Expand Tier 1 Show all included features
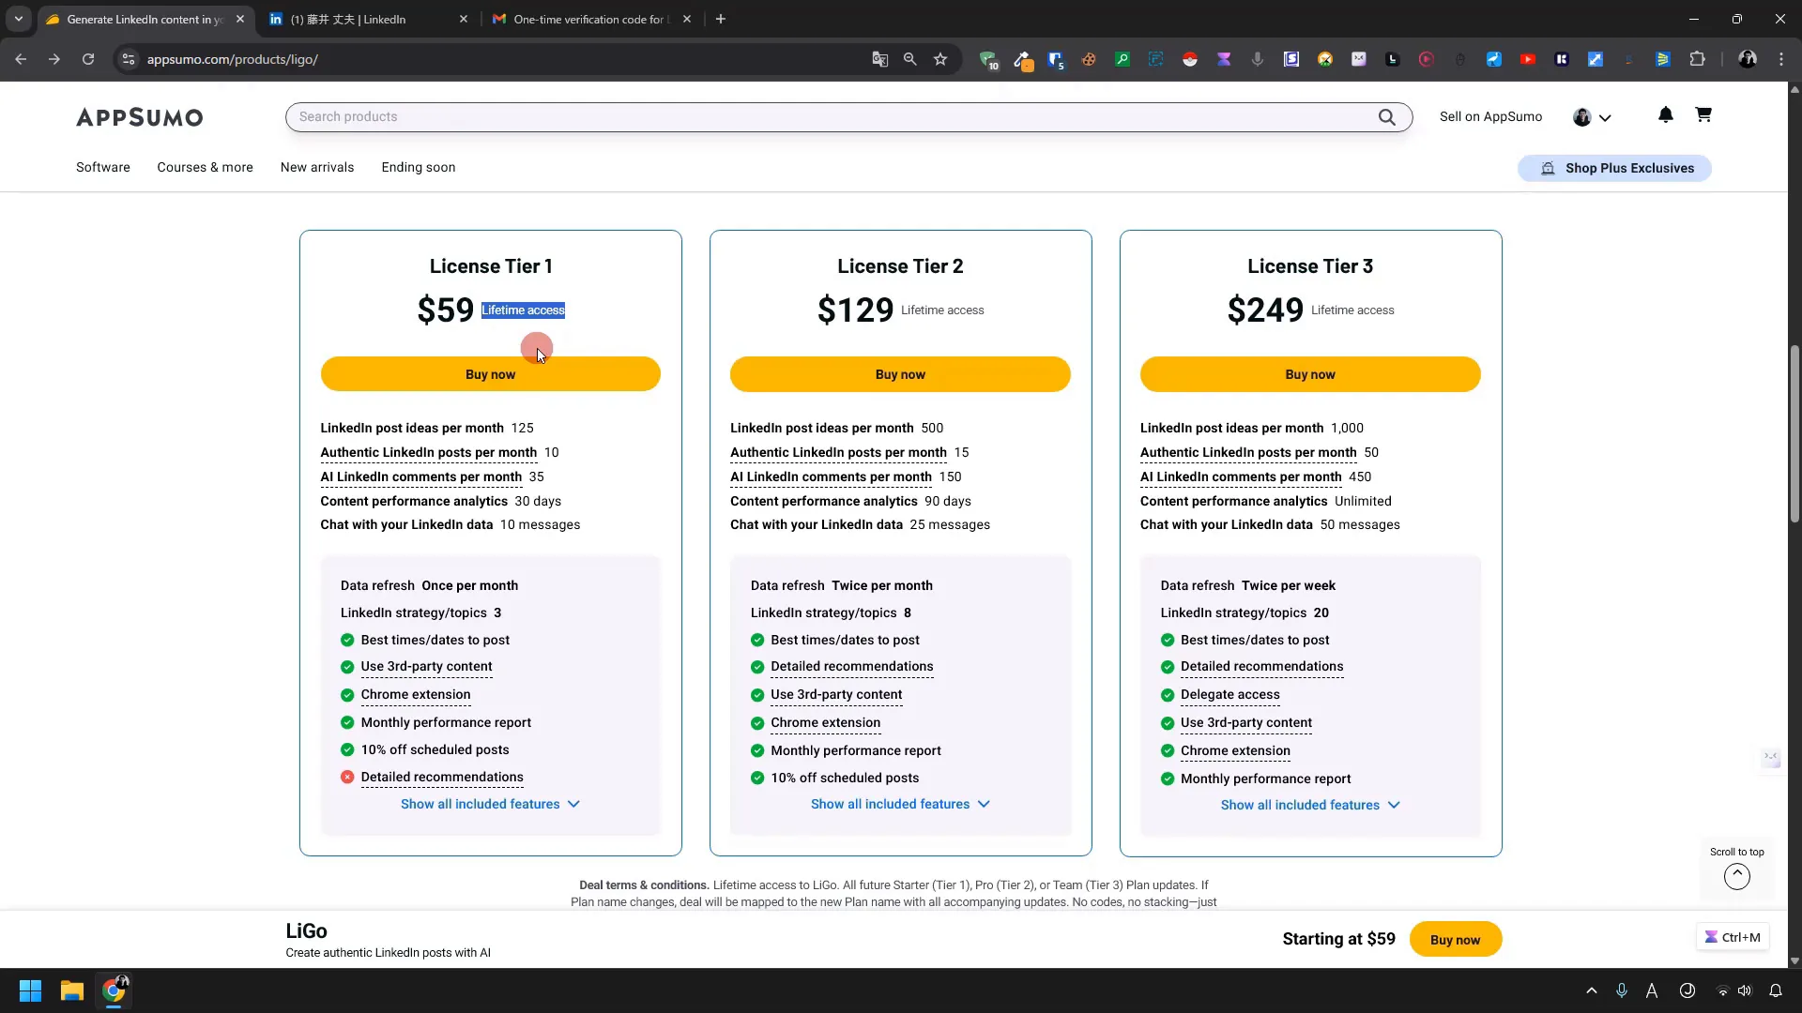 click(490, 805)
